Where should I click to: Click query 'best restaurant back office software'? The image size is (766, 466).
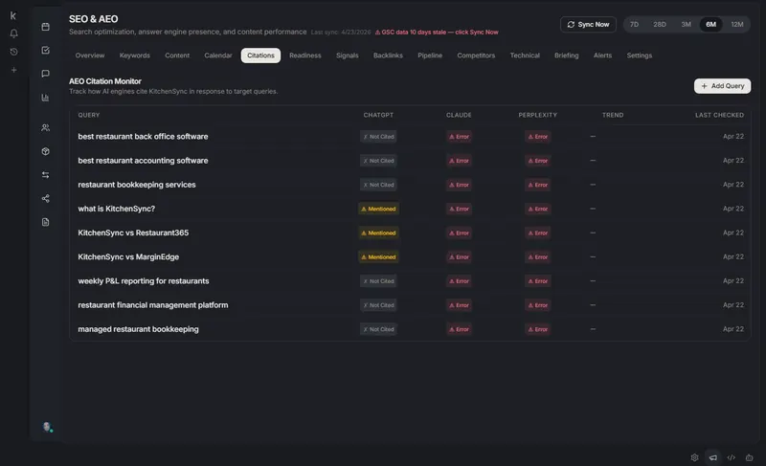(143, 137)
